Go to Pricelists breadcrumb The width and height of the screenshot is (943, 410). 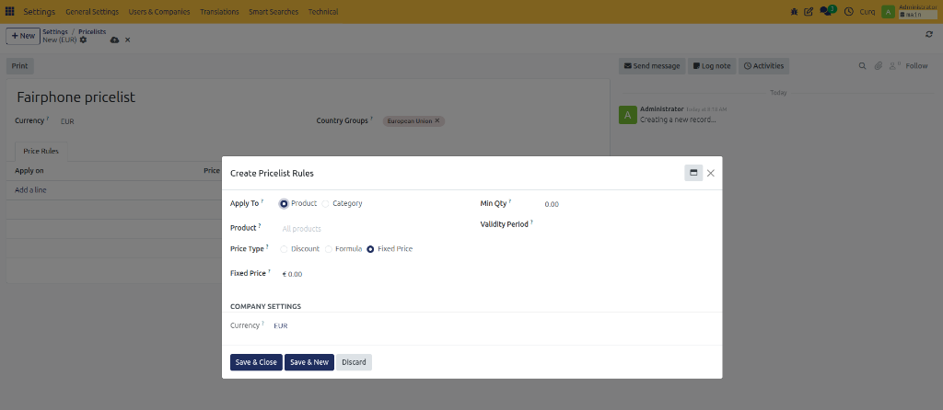click(92, 31)
